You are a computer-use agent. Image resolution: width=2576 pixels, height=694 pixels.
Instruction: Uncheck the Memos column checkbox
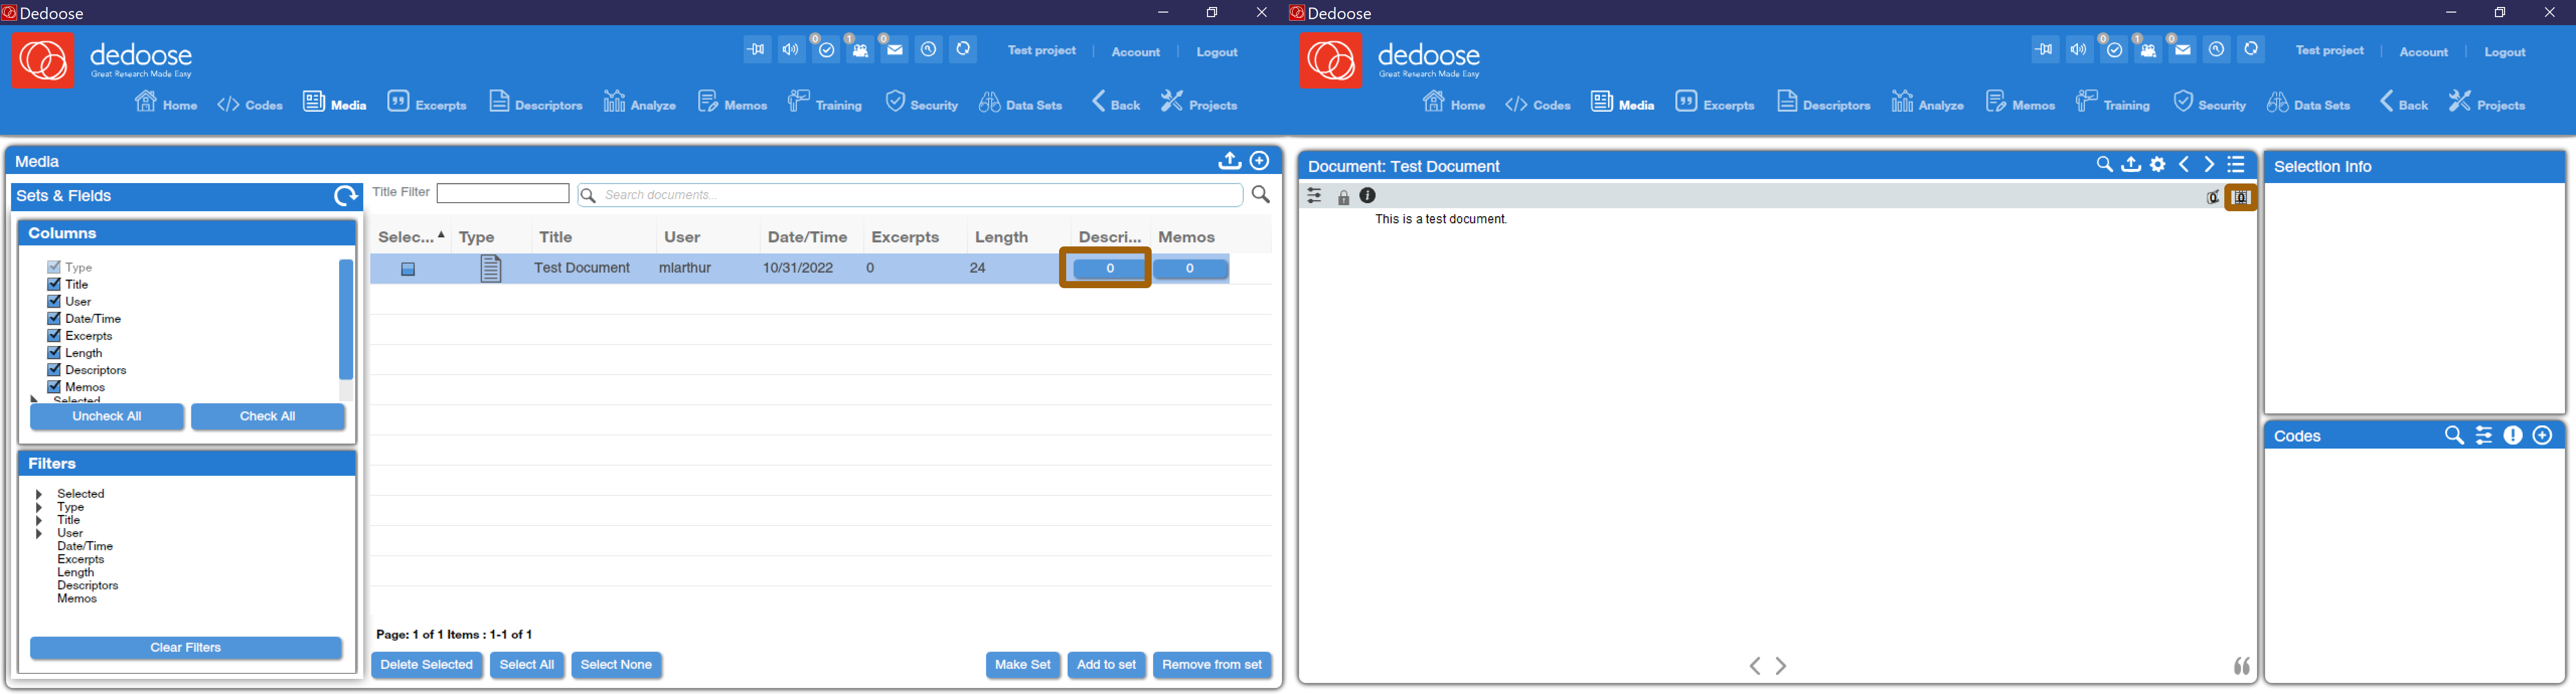pos(54,386)
